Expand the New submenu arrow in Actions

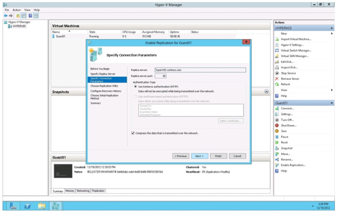click(331, 34)
